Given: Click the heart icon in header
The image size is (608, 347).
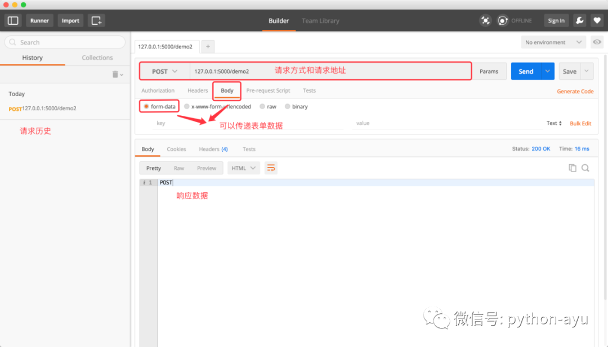Looking at the screenshot, I should coord(597,20).
